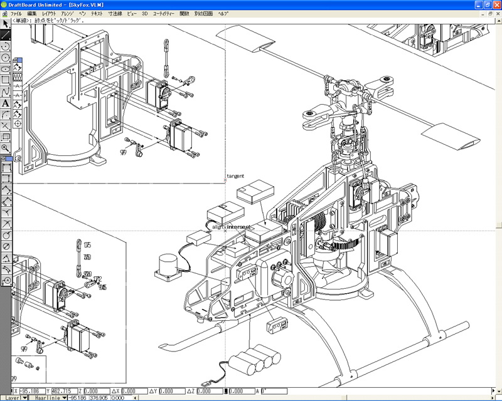The width and height of the screenshot is (502, 401).
Task: Open the ユーティリティー menu
Action: tap(164, 13)
